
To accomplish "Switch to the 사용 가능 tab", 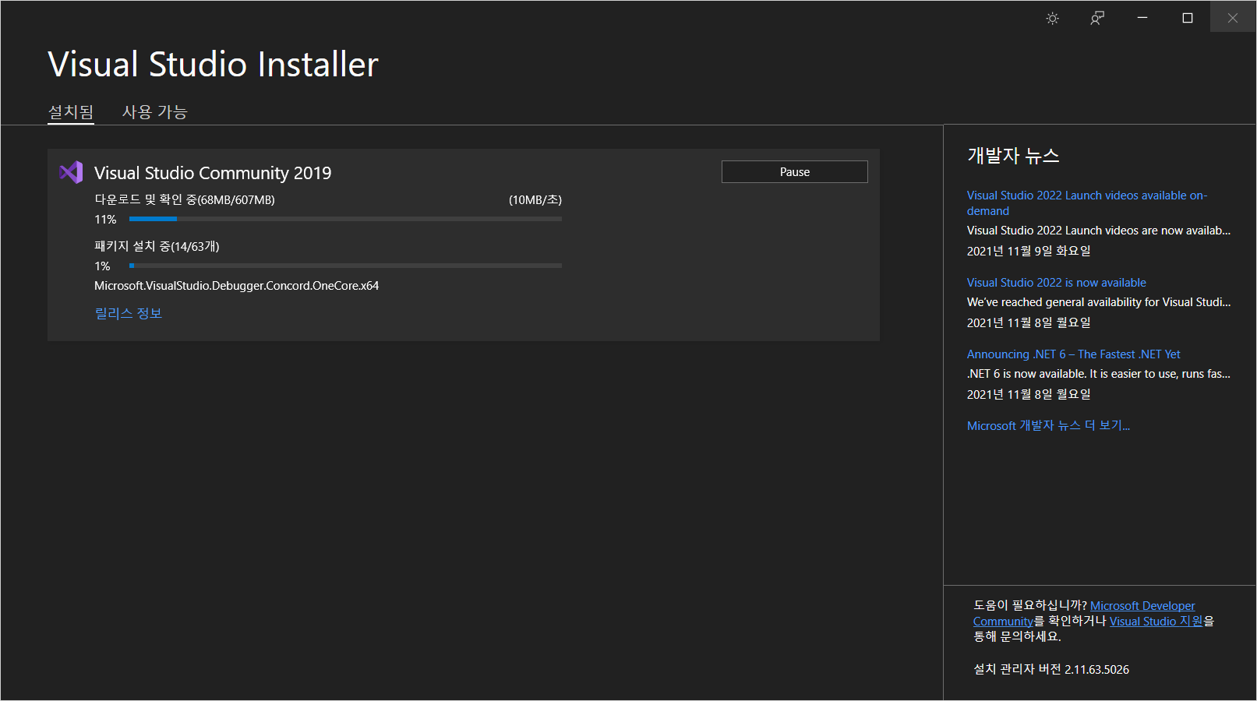I will [155, 112].
